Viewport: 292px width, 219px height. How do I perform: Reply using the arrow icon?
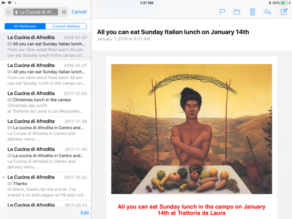[x=267, y=12]
